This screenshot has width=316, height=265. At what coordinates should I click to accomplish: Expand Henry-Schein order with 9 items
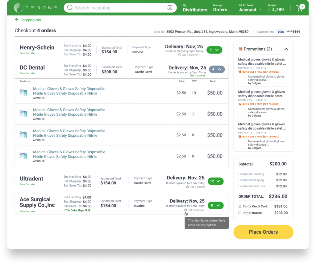pyautogui.click(x=214, y=50)
